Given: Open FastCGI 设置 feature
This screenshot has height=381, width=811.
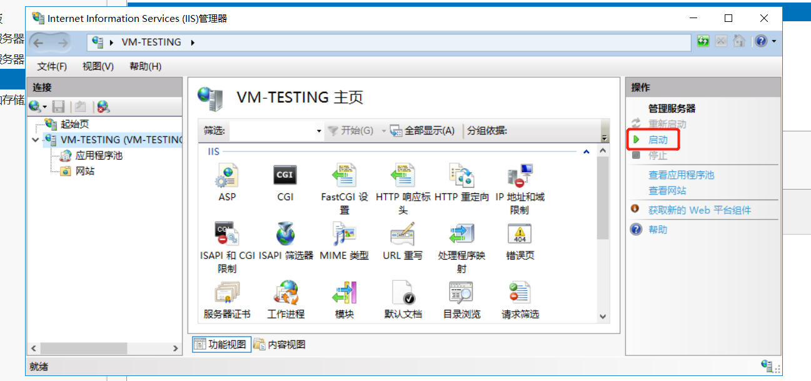Looking at the screenshot, I should coord(344,176).
